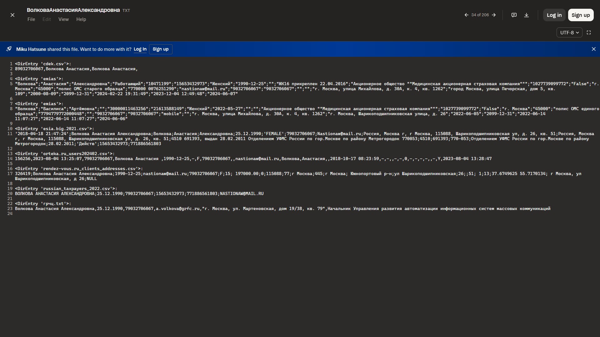600x337 pixels.
Task: Go to the previous file with the left arrow
Action: (466, 15)
